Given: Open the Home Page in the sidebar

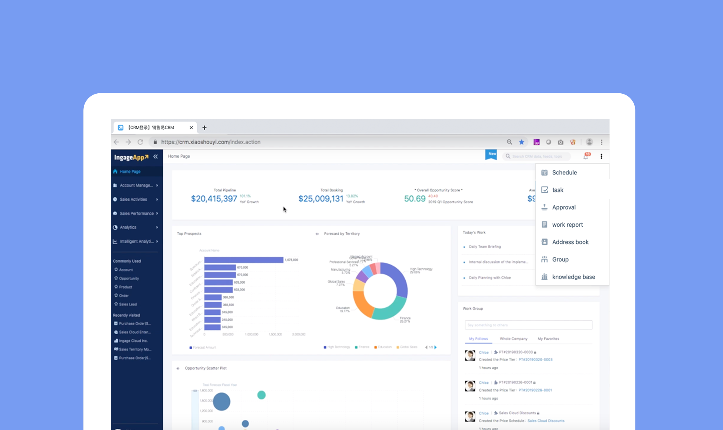Looking at the screenshot, I should 127,171.
